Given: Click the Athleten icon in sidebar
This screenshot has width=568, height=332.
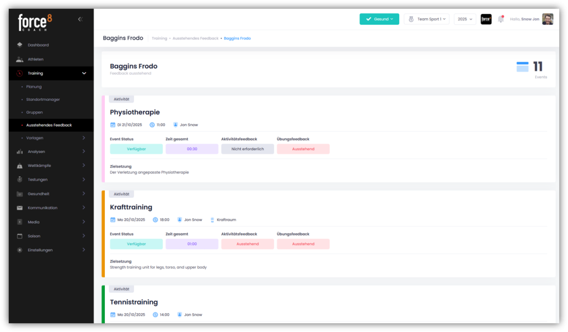Looking at the screenshot, I should (20, 59).
